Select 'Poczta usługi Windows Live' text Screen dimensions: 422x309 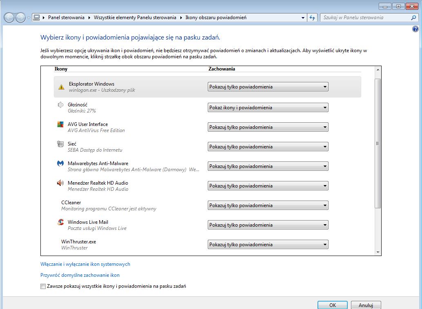pos(97,228)
